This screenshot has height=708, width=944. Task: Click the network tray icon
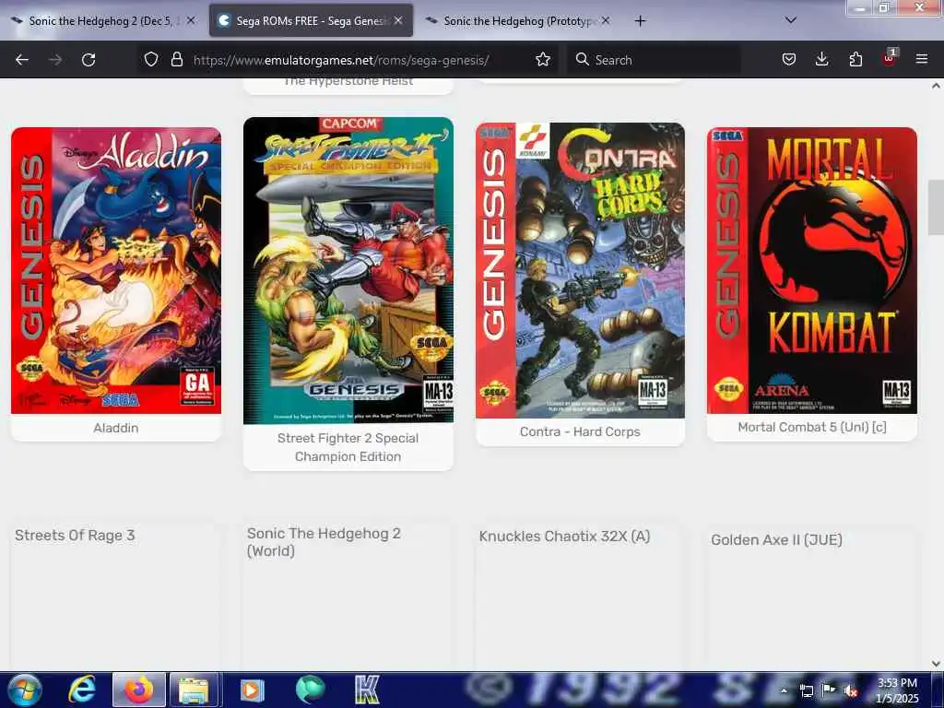pyautogui.click(x=806, y=690)
